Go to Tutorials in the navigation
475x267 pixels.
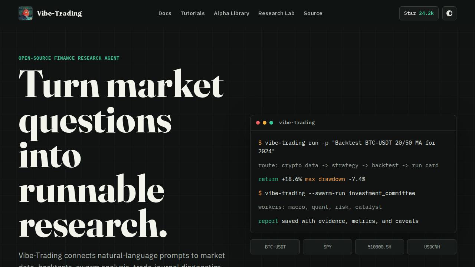pos(193,13)
